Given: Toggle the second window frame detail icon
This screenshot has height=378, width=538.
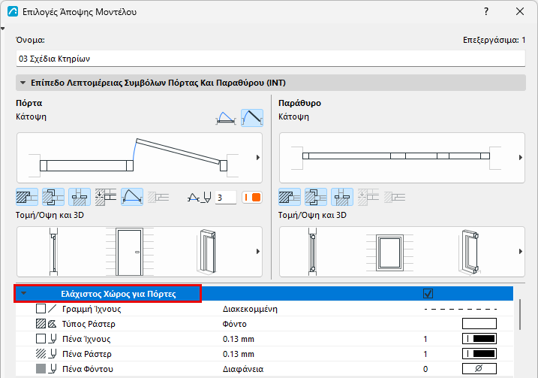Looking at the screenshot, I should pyautogui.click(x=316, y=197).
